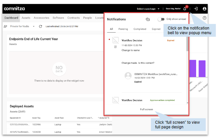Click Good day, Nadia greeting

pyautogui.click(x=173, y=9)
